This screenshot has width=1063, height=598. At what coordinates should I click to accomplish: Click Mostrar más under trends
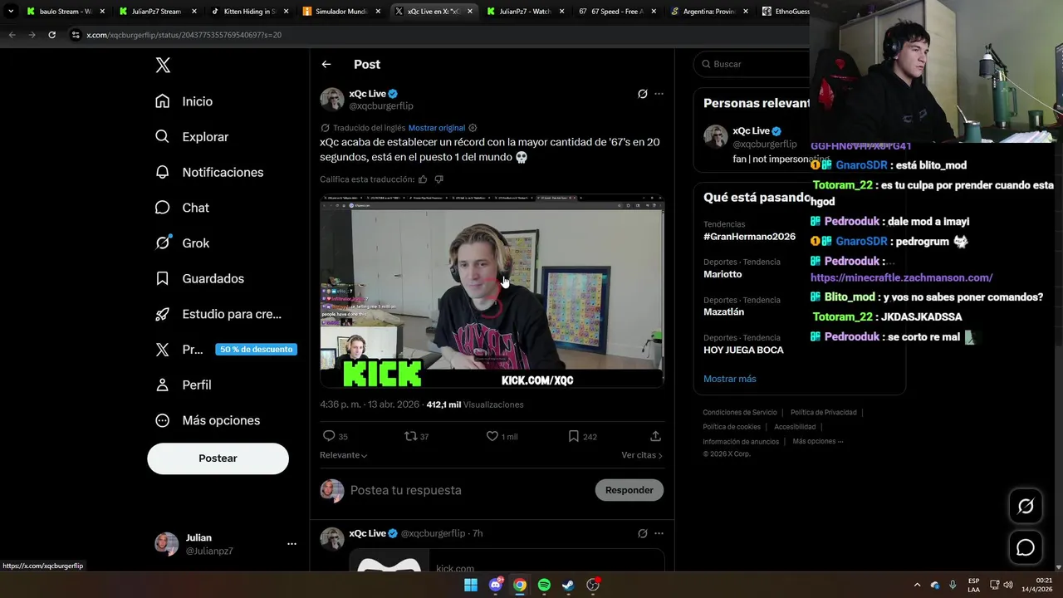point(730,379)
